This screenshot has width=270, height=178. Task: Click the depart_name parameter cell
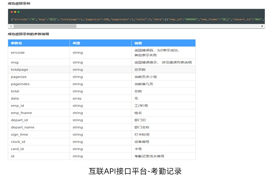tap(22, 127)
